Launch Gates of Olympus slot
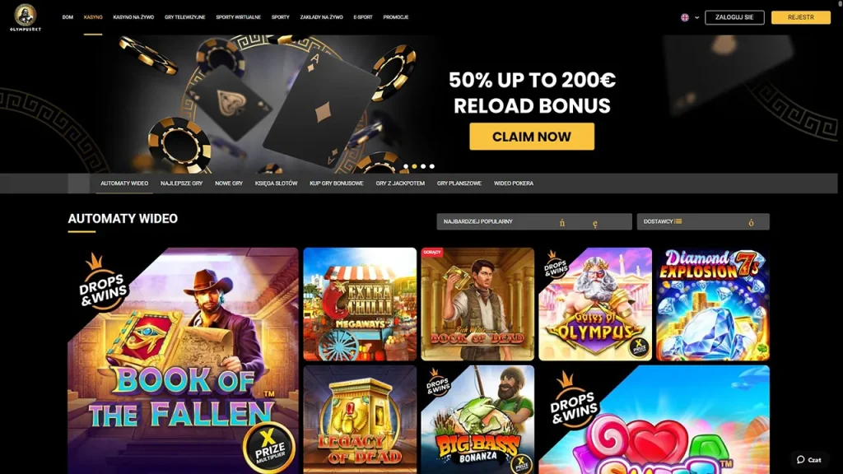The height and width of the screenshot is (474, 843). (595, 304)
